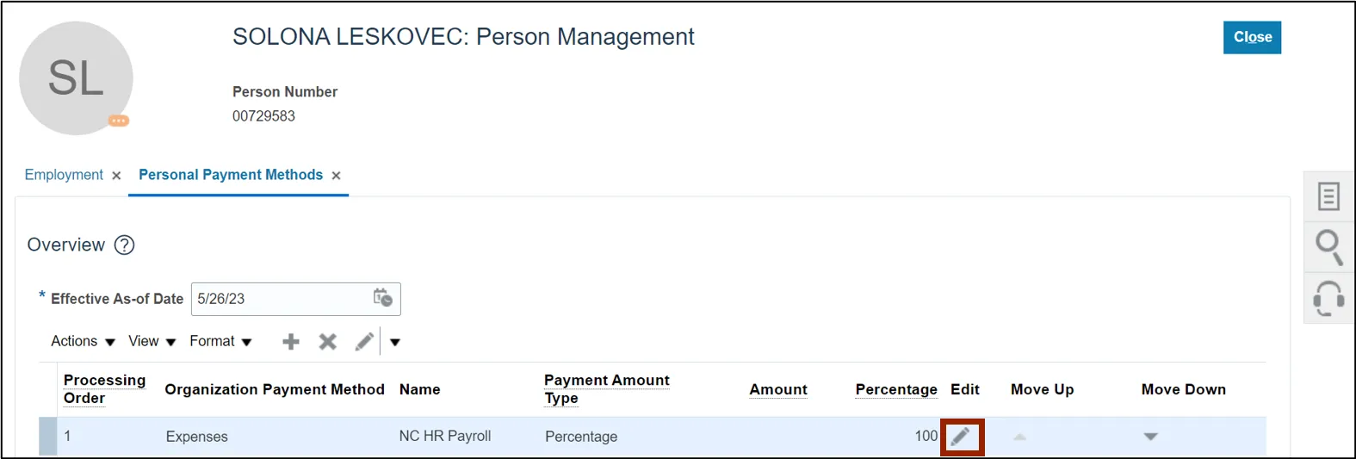Open the document tasks icon in side panel
The width and height of the screenshot is (1356, 459).
point(1328,196)
